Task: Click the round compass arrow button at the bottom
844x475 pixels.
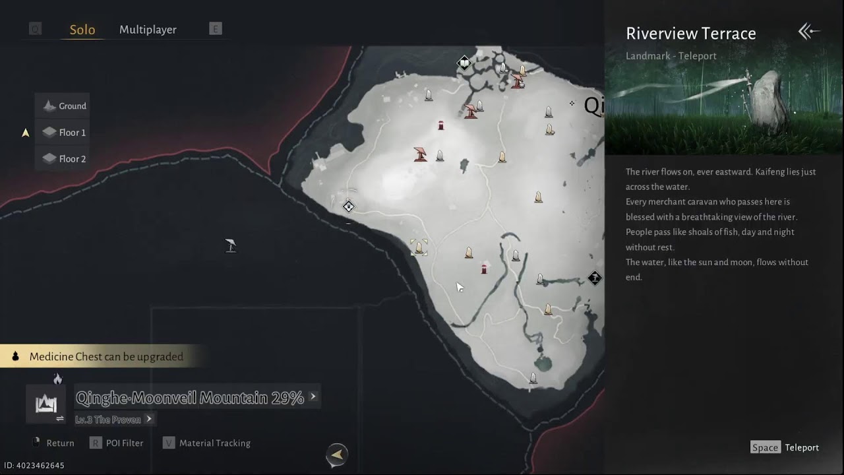Action: point(337,454)
